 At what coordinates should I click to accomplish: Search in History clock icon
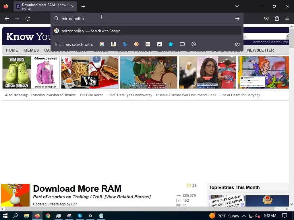[194, 44]
